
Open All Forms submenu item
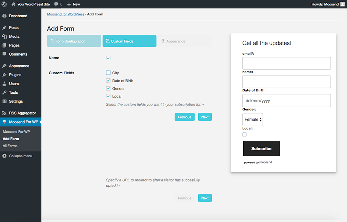10,146
